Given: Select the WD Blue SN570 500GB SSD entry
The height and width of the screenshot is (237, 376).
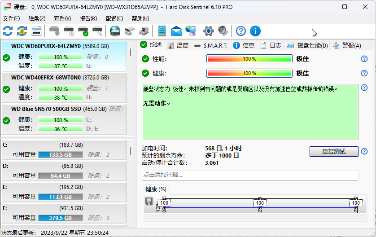Looking at the screenshot, I should point(64,119).
